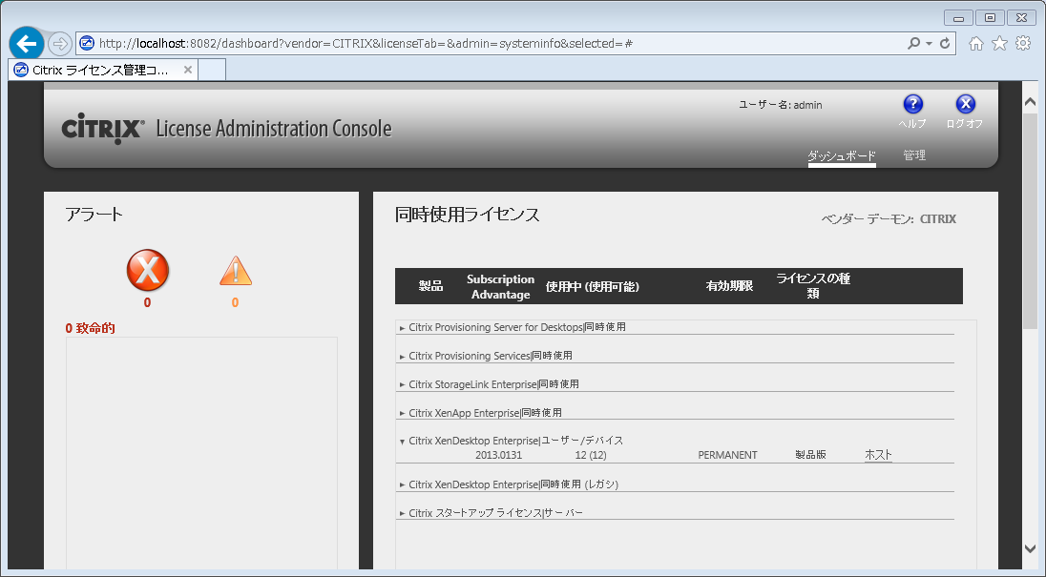1046x577 pixels.
Task: Open the browser Favorites star icon
Action: pos(999,44)
